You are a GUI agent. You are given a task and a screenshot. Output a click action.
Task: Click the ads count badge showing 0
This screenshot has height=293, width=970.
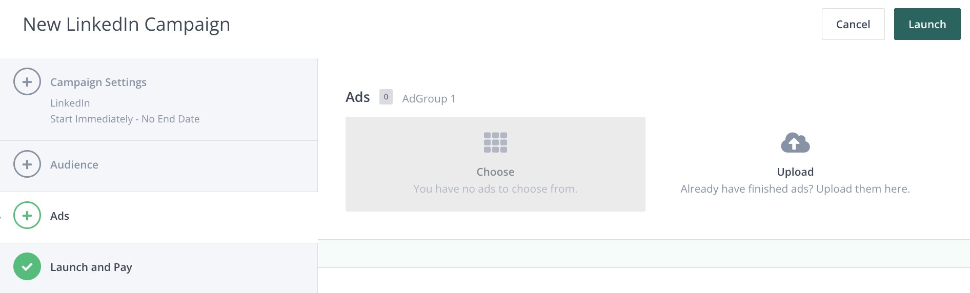pyautogui.click(x=386, y=97)
